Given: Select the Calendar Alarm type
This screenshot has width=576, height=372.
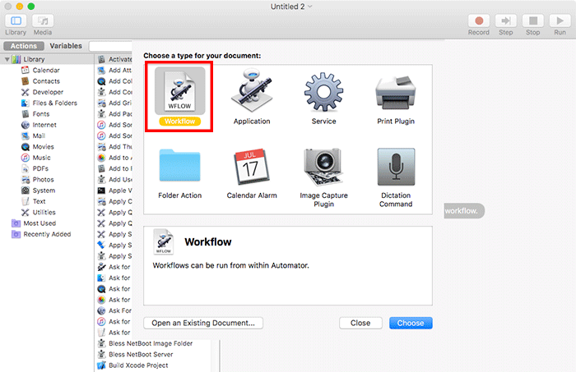Looking at the screenshot, I should coord(252,173).
